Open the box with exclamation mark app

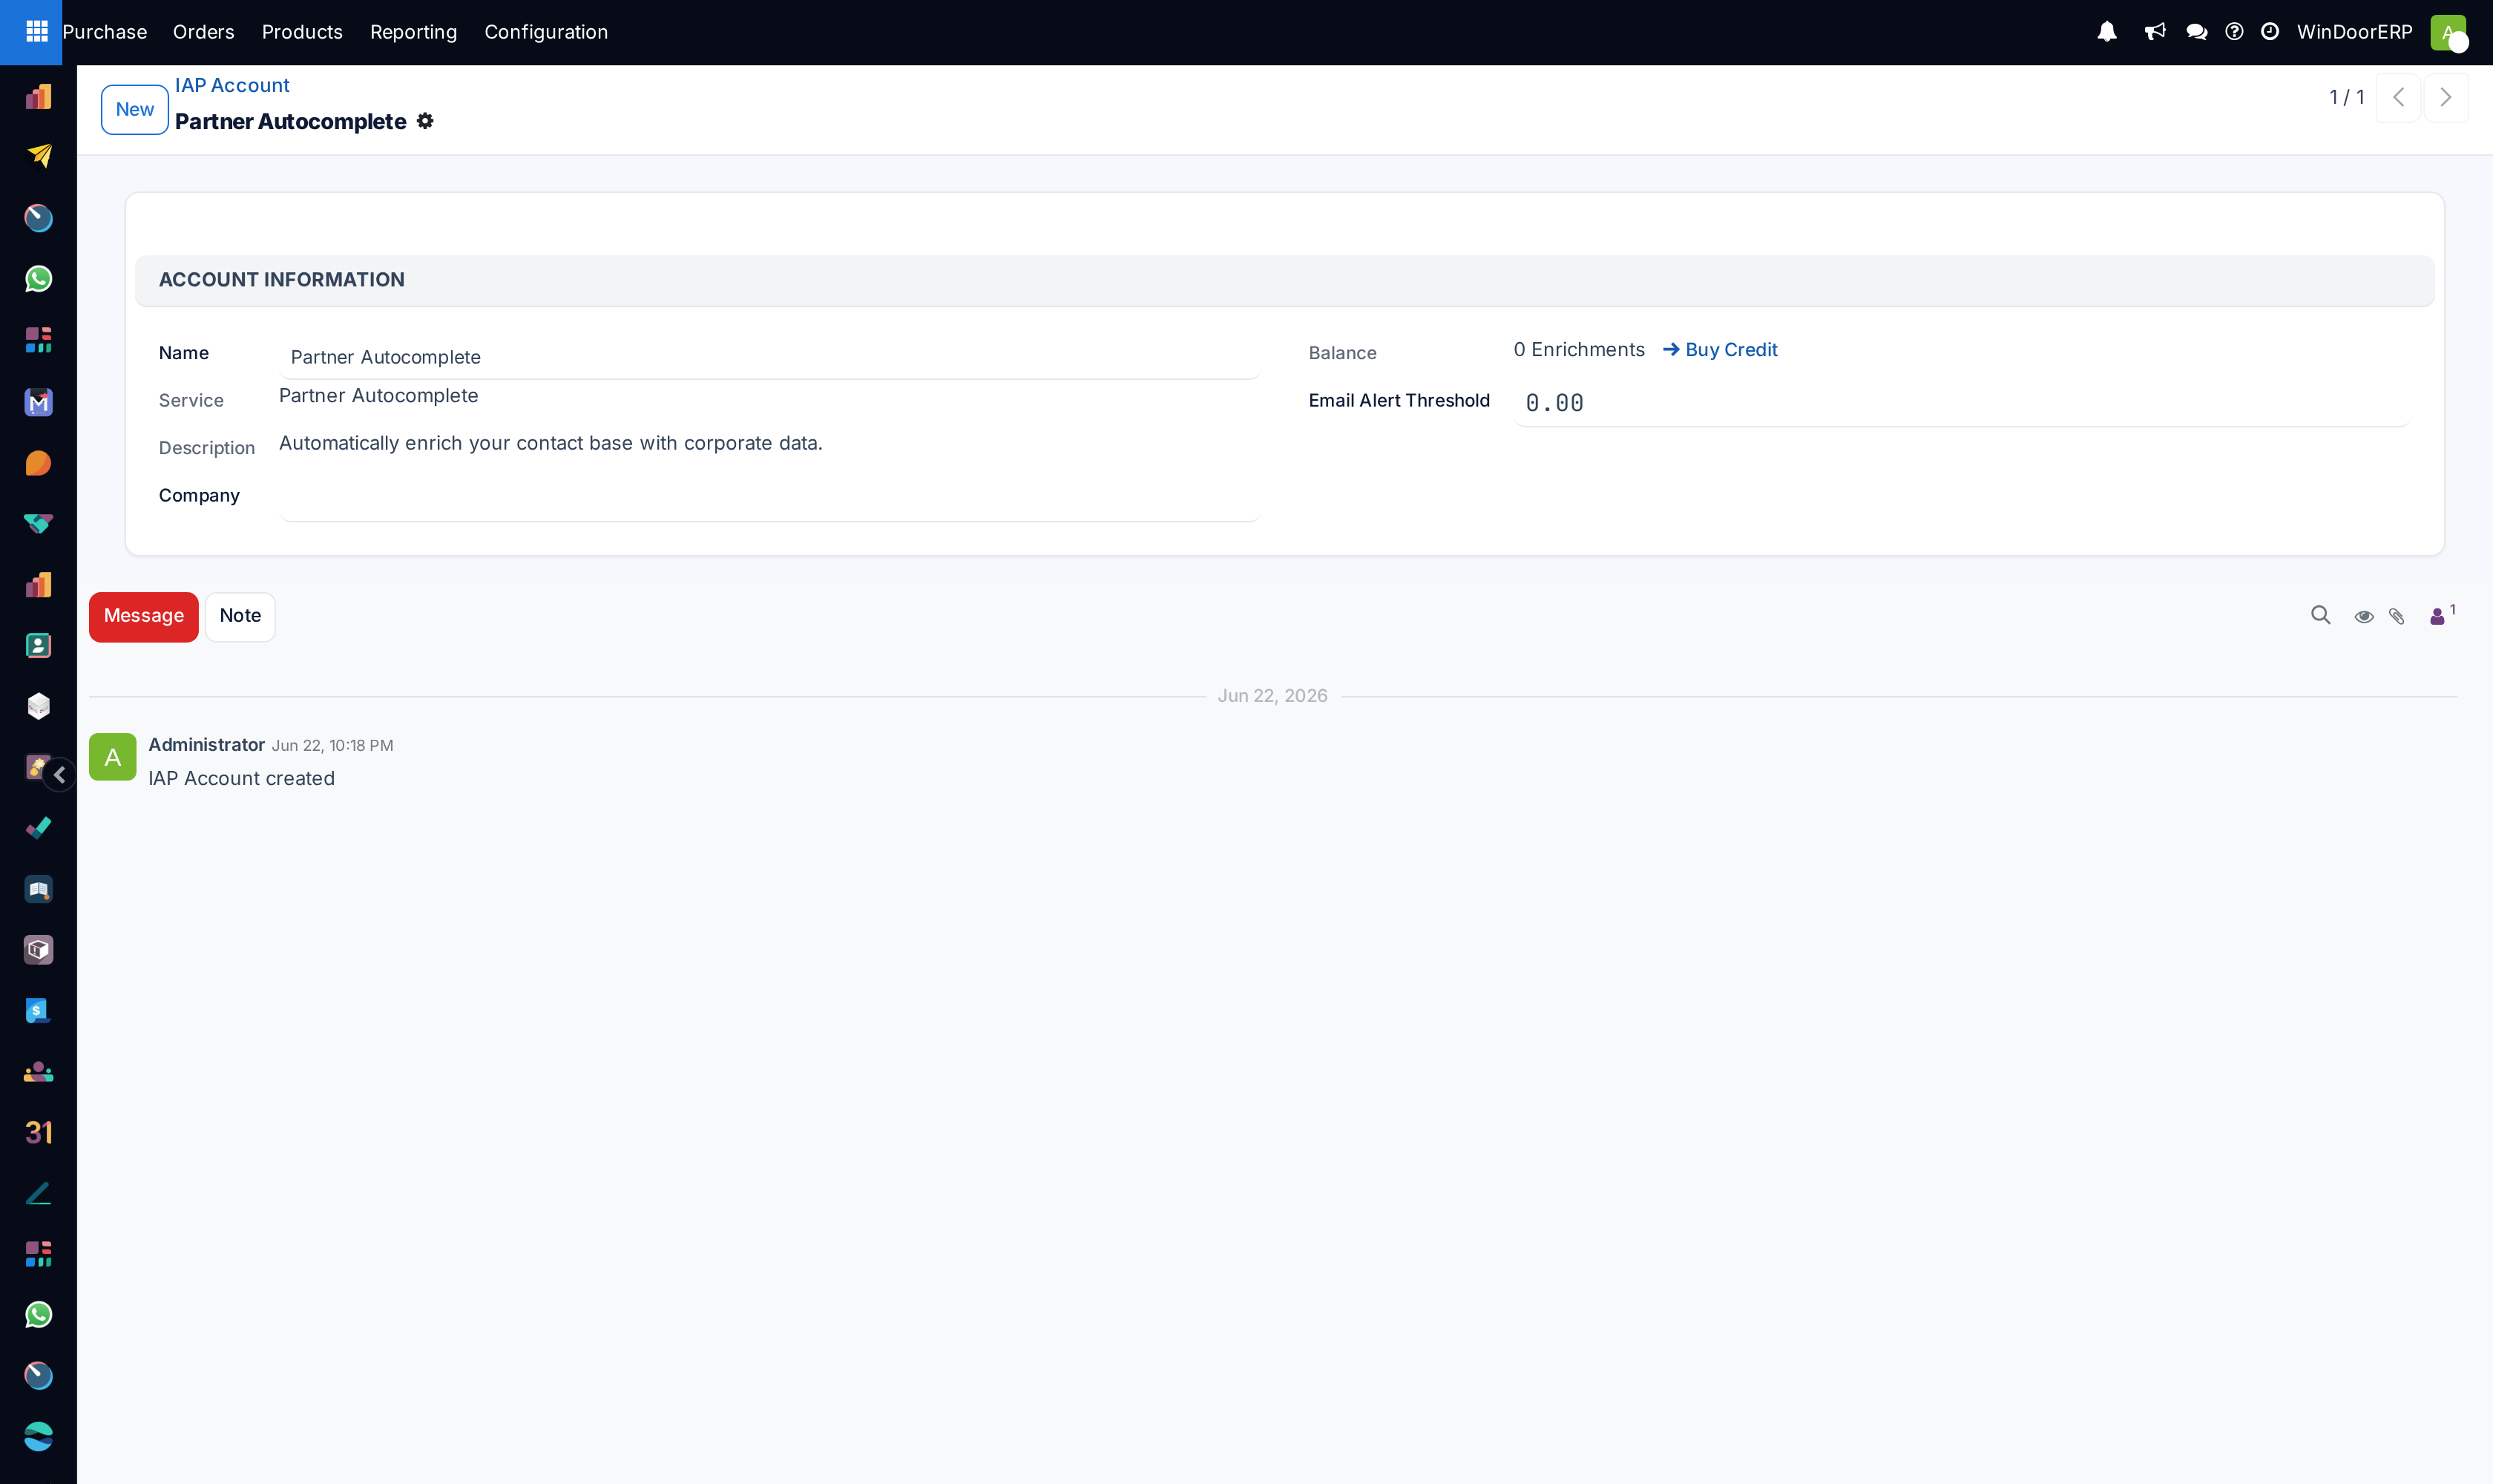pos(38,950)
